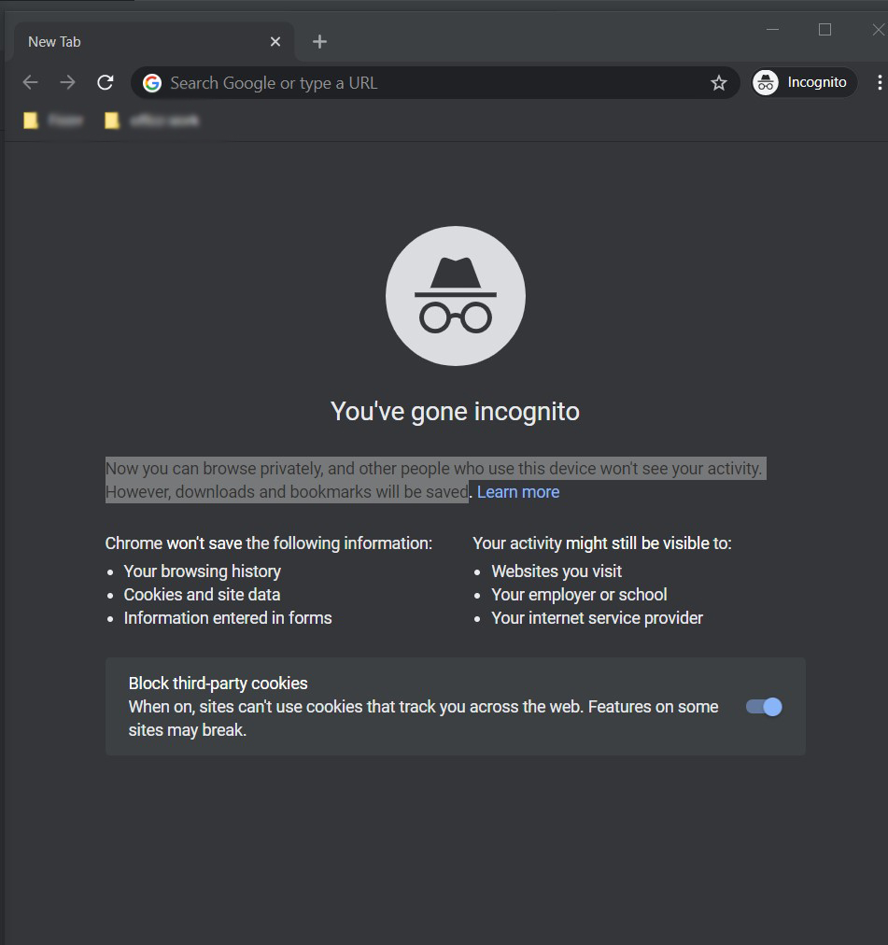Screen dimensions: 888x945
Task: Select the New Tab tab
Action: pyautogui.click(x=154, y=42)
